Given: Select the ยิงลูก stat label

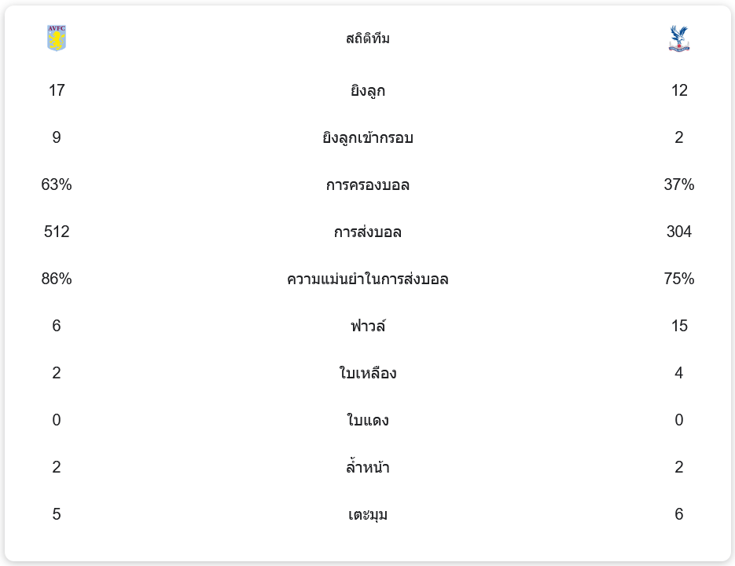Looking at the screenshot, I should [368, 91].
